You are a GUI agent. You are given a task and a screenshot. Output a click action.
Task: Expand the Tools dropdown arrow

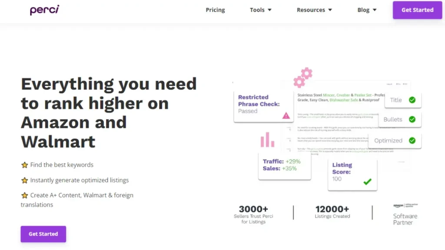point(269,10)
